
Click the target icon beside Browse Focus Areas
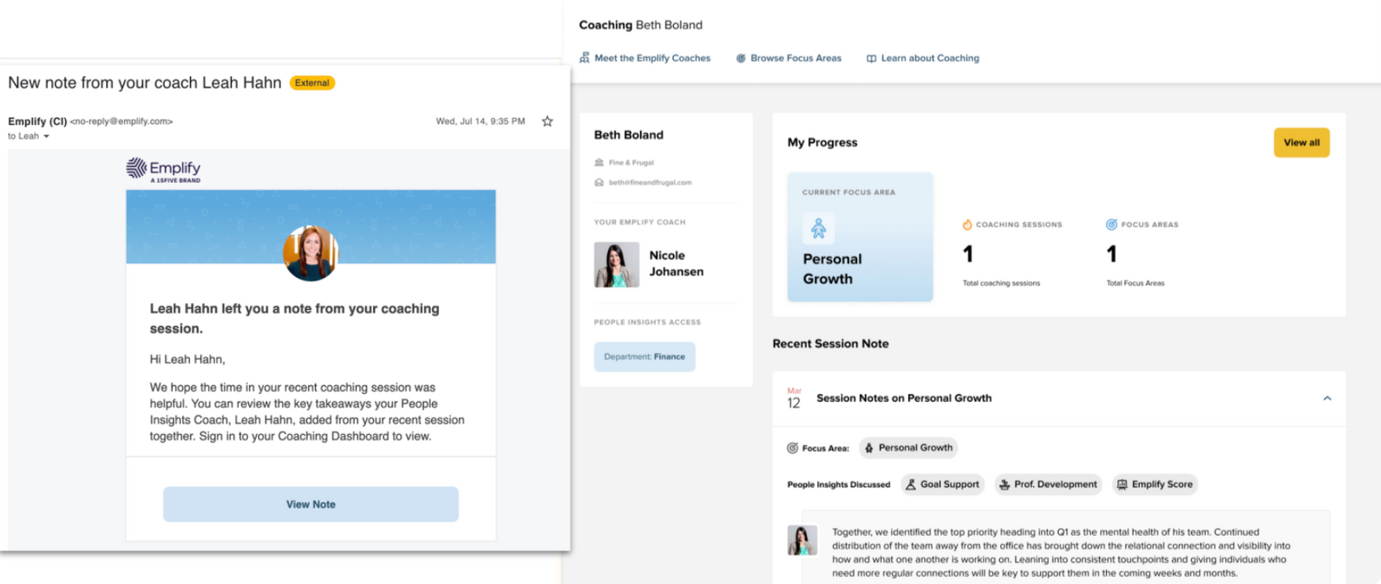click(x=741, y=58)
